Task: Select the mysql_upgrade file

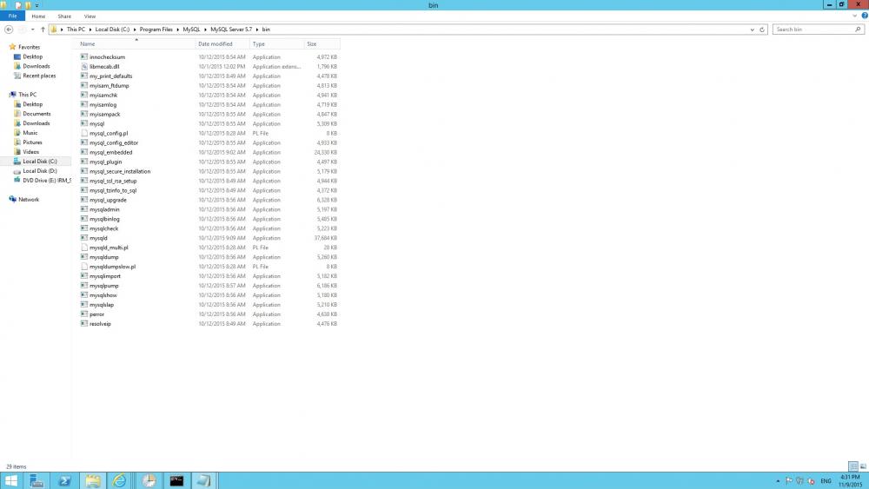Action: [108, 200]
